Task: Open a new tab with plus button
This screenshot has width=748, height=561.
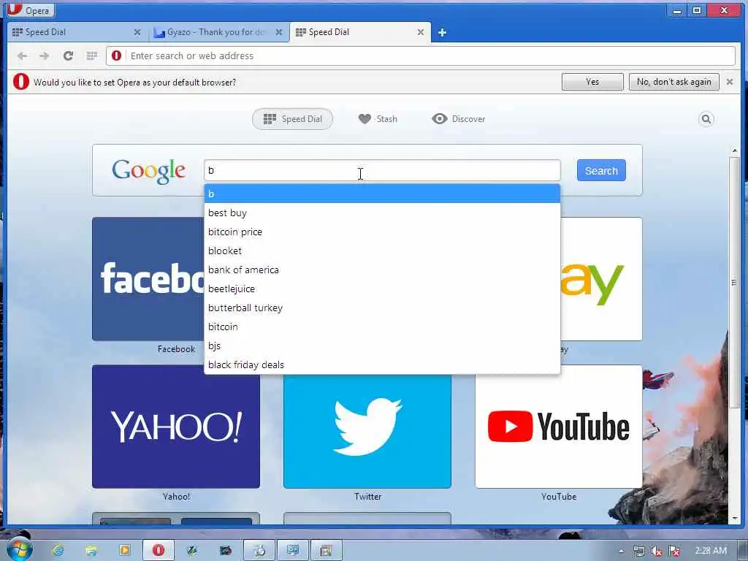Action: (442, 32)
